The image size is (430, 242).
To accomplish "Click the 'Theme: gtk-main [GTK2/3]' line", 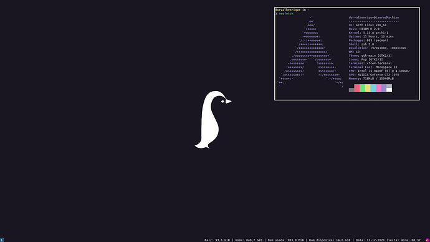I will pyautogui.click(x=370, y=56).
